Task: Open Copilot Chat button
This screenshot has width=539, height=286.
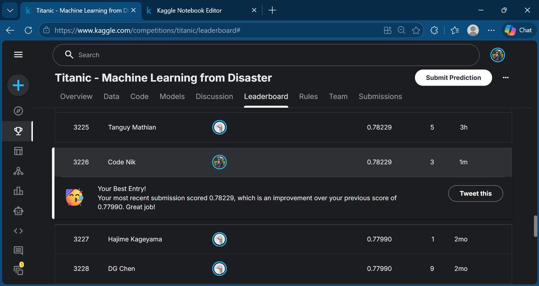Action: [x=519, y=30]
